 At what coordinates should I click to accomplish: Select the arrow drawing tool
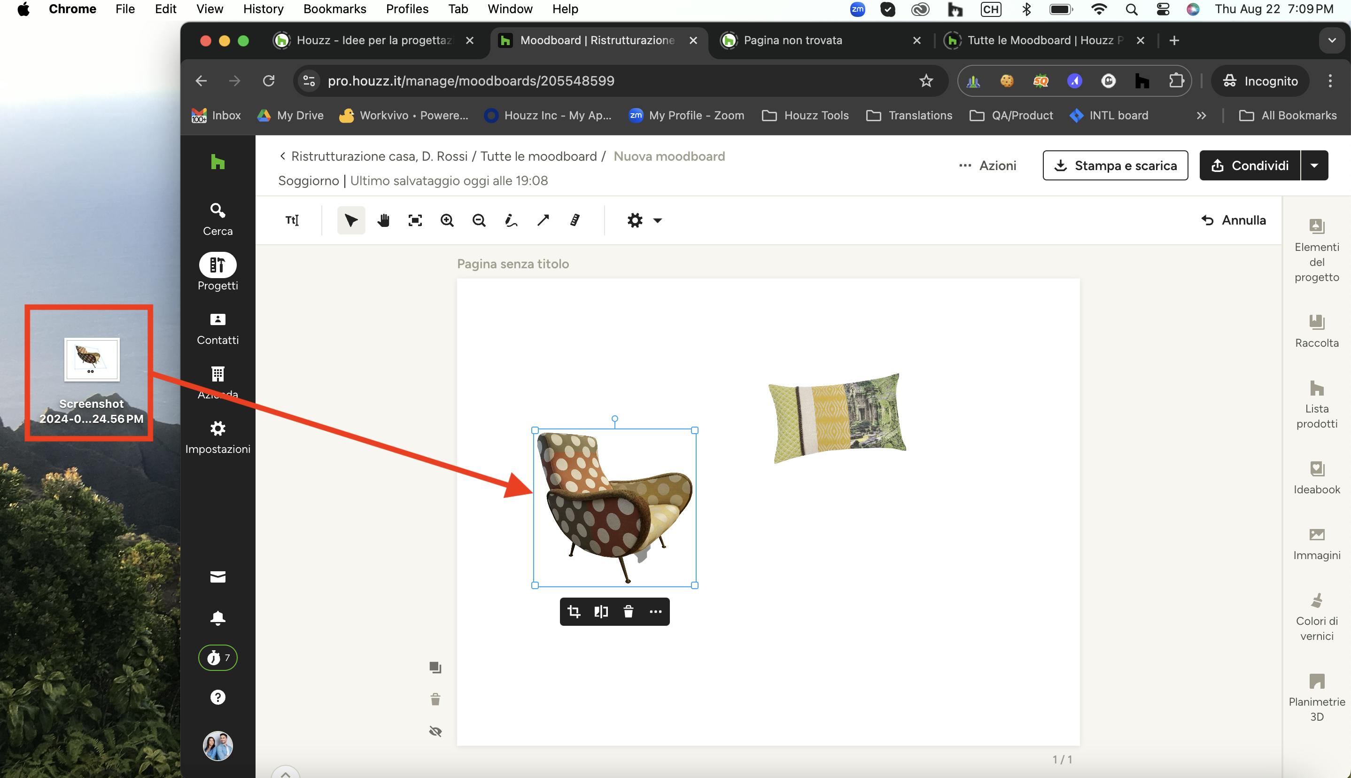tap(544, 220)
